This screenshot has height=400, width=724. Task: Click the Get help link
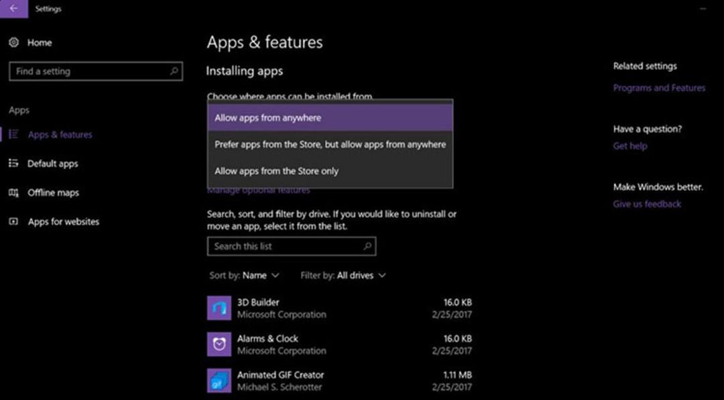click(x=629, y=146)
